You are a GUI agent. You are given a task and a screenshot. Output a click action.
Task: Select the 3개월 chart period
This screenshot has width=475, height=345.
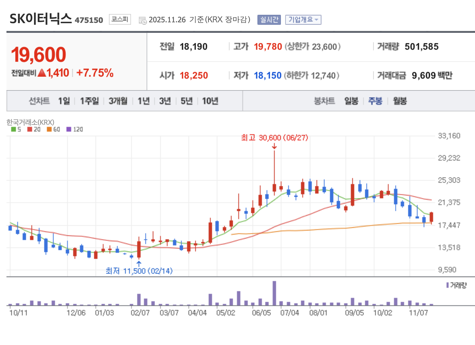point(118,101)
